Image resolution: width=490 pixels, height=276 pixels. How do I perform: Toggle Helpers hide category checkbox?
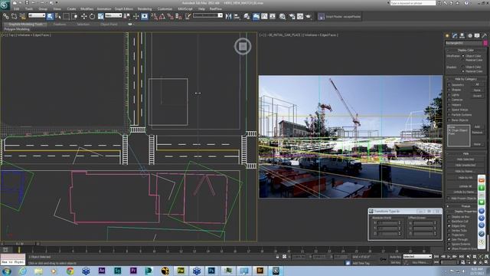point(449,105)
